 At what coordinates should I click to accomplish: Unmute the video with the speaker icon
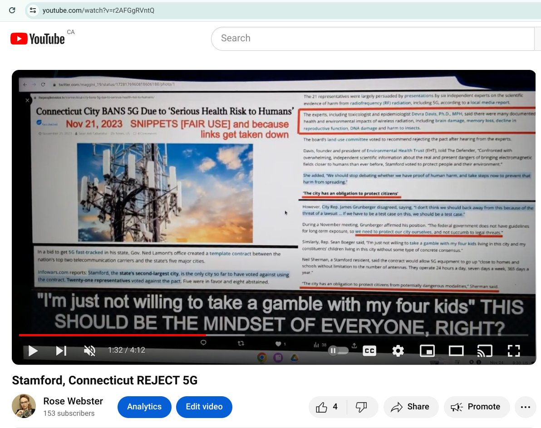(x=90, y=351)
